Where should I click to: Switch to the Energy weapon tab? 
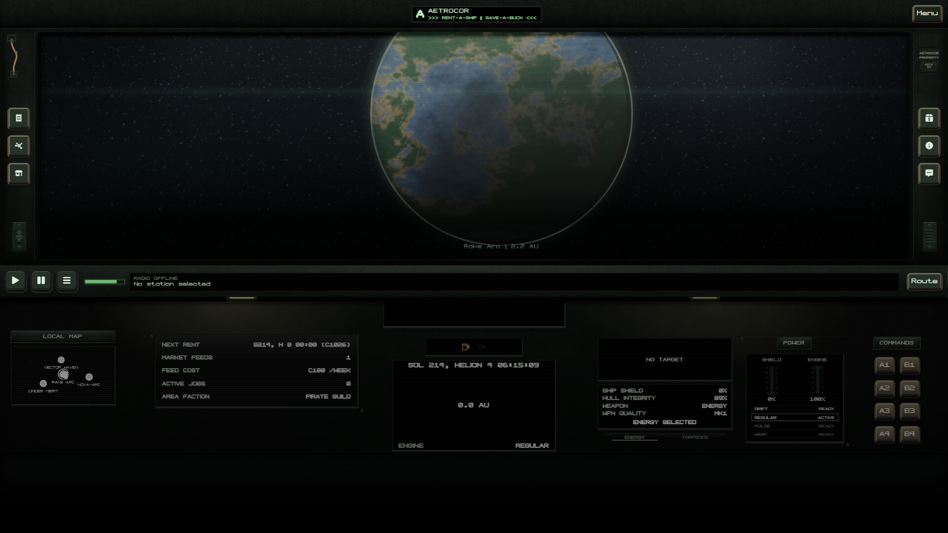coord(634,438)
